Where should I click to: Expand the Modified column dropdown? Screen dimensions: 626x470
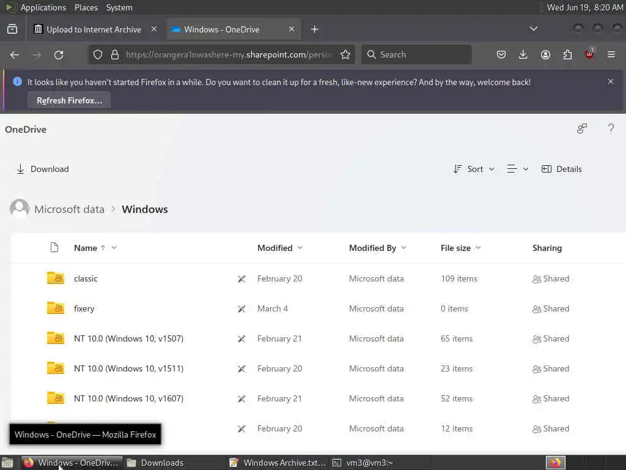coord(300,248)
